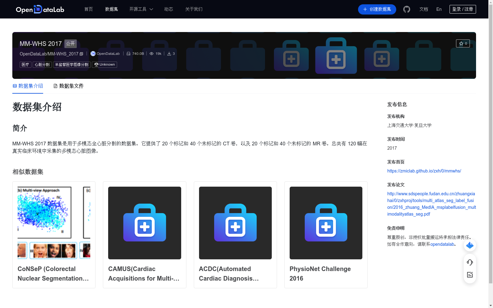493x308 pixels.
Task: Go to 首页 in navigation
Action: coord(88,9)
